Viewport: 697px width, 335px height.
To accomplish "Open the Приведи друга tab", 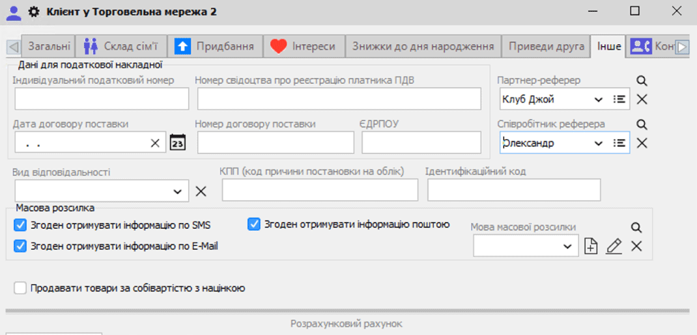I will 547,46.
